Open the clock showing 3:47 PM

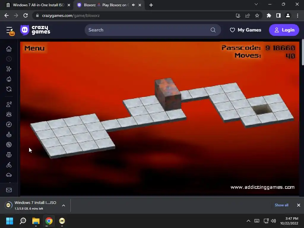289,221
